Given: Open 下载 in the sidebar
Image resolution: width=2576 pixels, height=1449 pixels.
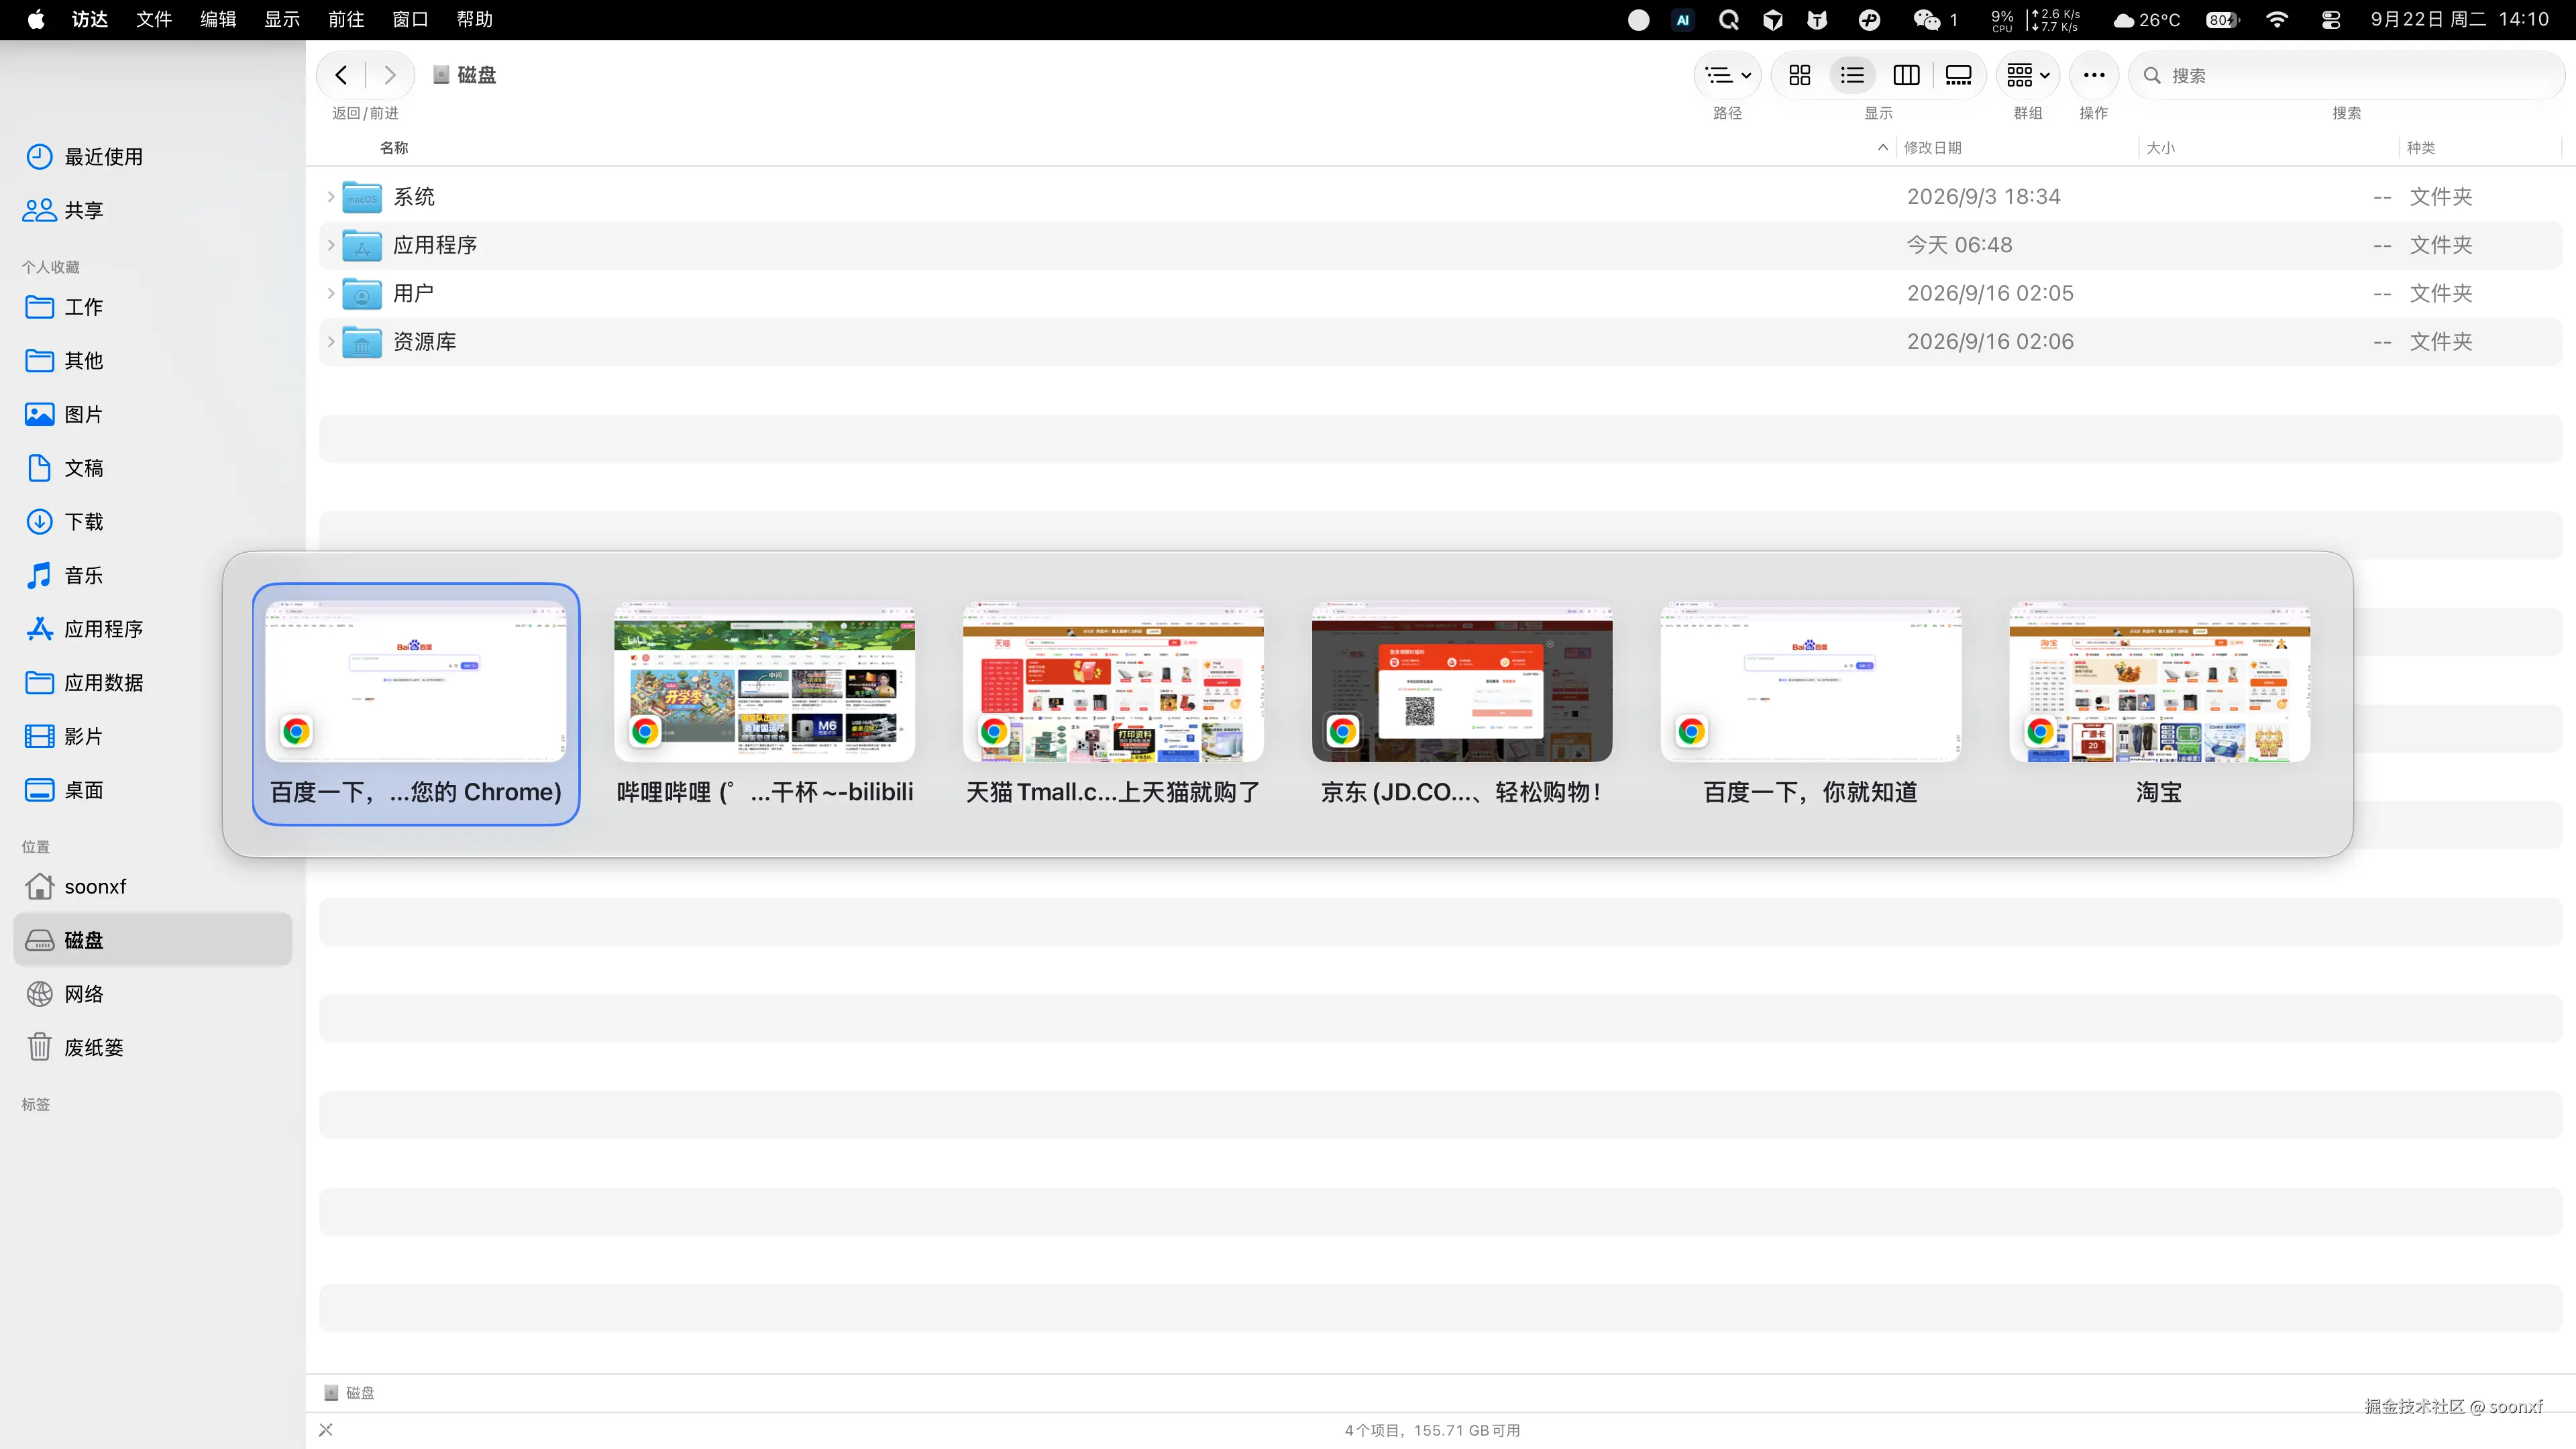Looking at the screenshot, I should coord(152,522).
